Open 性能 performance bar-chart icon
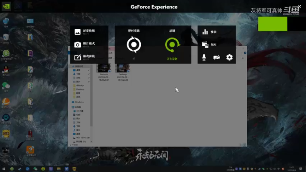Viewport: 306px width, 172px height. pyautogui.click(x=205, y=32)
